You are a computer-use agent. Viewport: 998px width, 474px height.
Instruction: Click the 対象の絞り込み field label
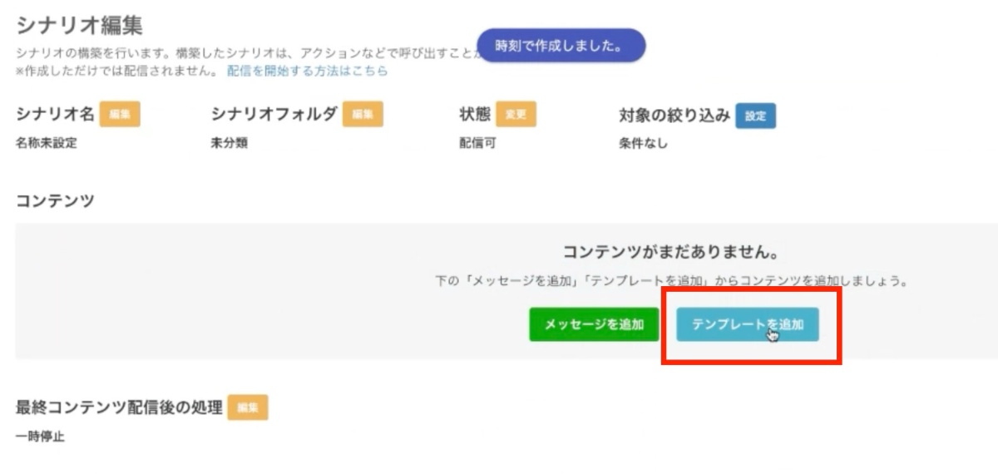pos(674,115)
